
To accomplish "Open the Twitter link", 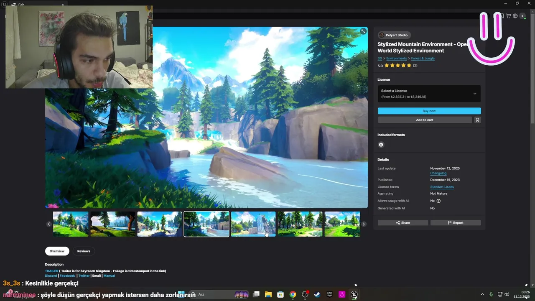I will [x=84, y=276].
